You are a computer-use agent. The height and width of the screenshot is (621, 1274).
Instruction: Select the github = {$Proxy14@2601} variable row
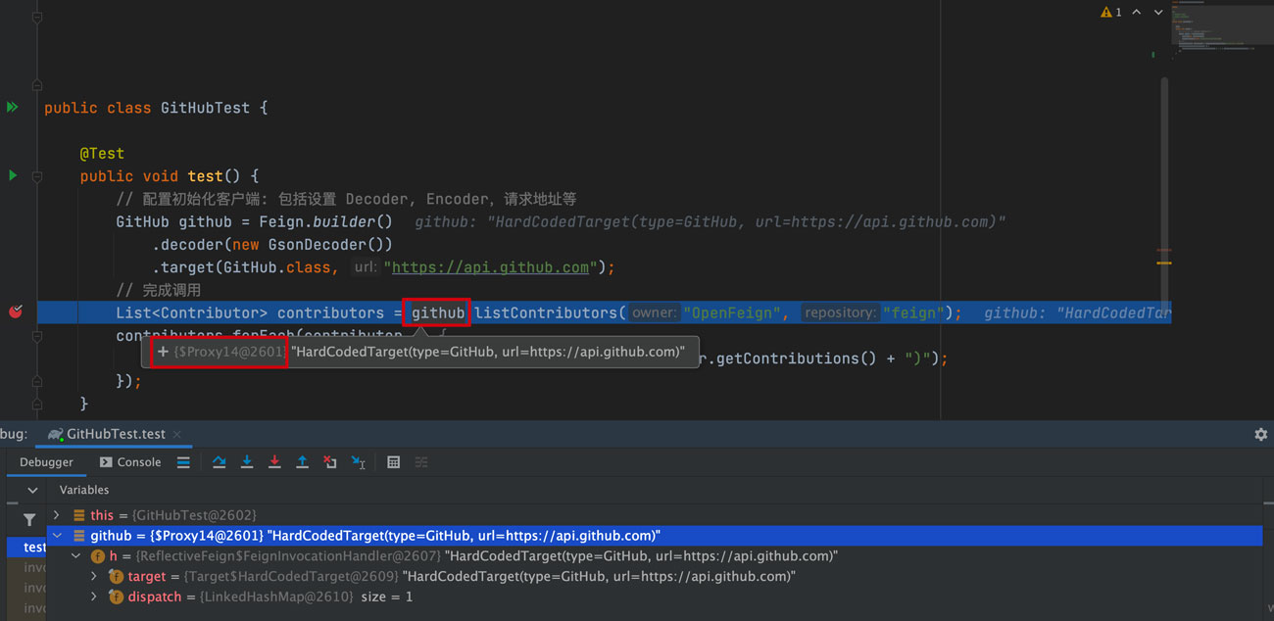[655, 536]
